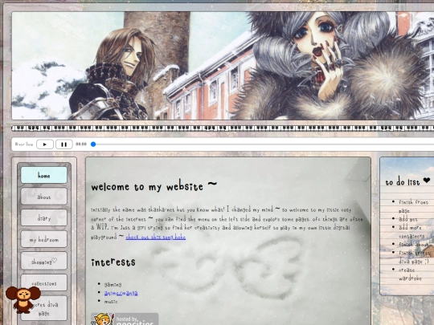Click the blue audio progress slider handle

click(93, 144)
